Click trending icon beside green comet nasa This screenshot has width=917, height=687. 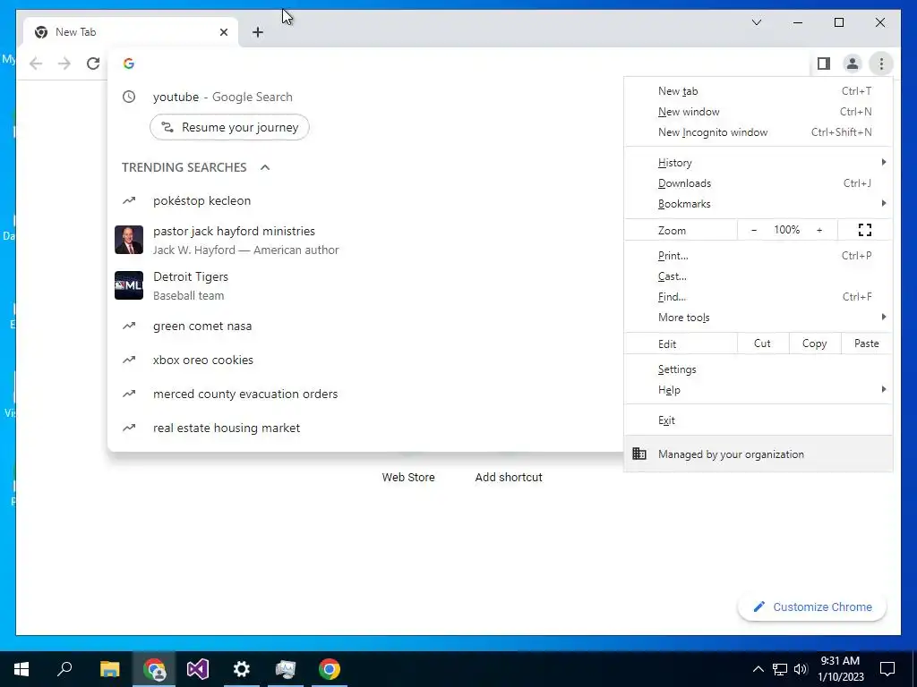click(129, 326)
